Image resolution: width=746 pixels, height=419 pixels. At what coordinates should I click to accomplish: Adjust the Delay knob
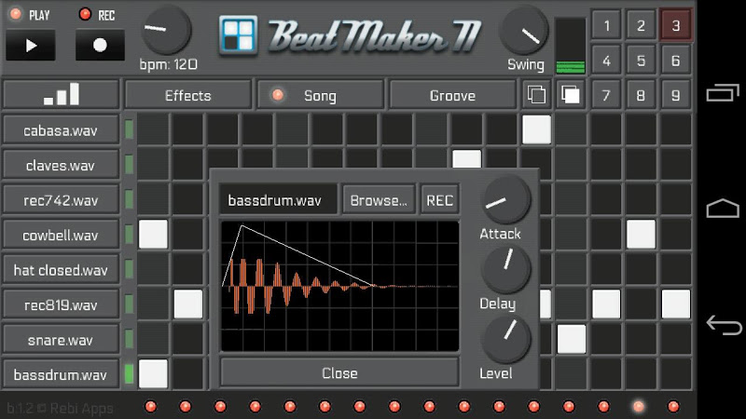coord(505,269)
